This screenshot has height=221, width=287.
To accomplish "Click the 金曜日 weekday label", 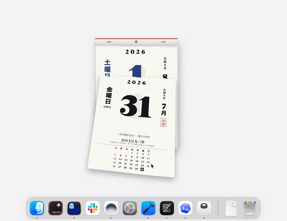I will point(109,95).
